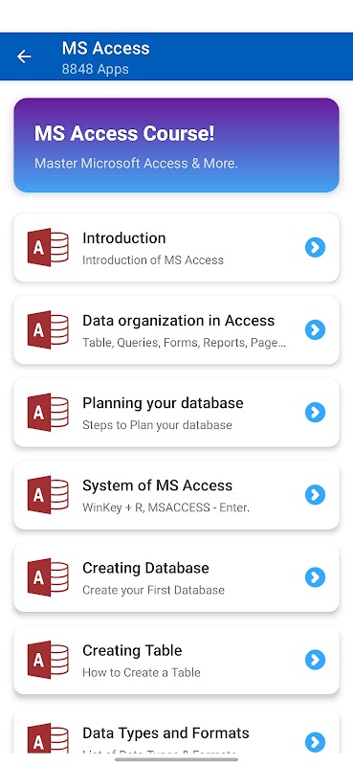Click Access icon for Data Types and Formats
Image resolution: width=353 pixels, height=766 pixels.
coord(48,738)
